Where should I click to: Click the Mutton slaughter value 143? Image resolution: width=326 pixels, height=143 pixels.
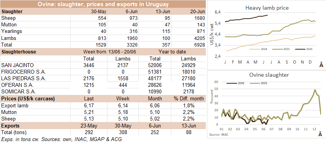(202, 25)
